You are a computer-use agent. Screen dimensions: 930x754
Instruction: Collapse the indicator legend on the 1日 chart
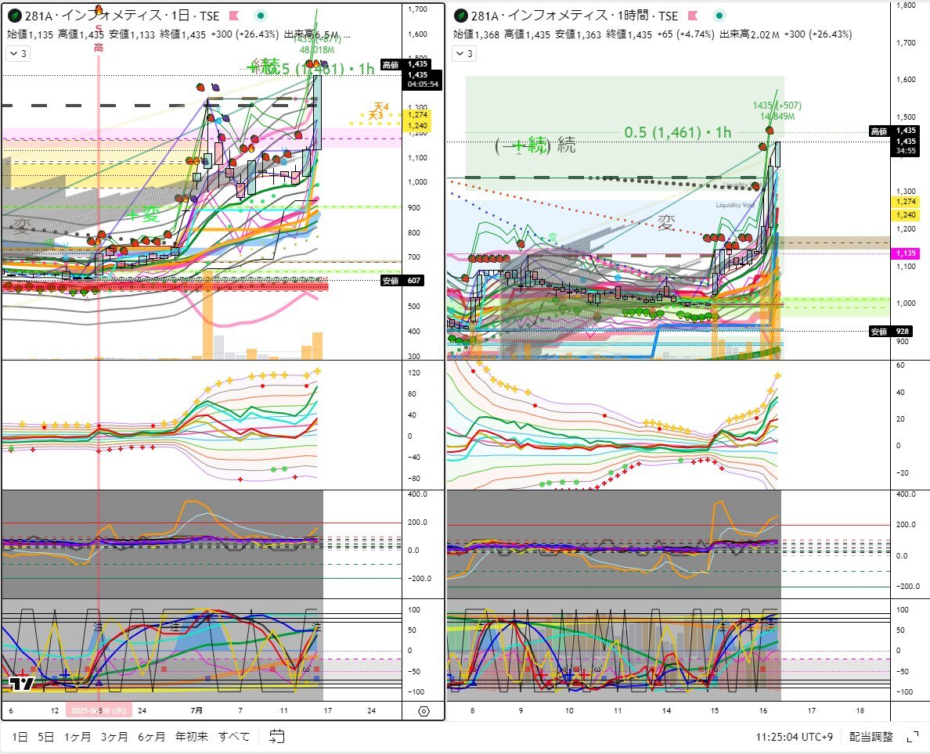click(x=18, y=53)
